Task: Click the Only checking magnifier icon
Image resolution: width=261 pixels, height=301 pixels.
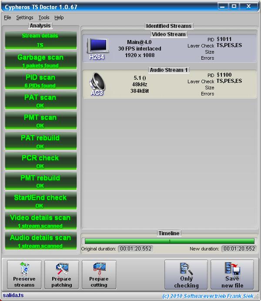Action: tap(186, 269)
